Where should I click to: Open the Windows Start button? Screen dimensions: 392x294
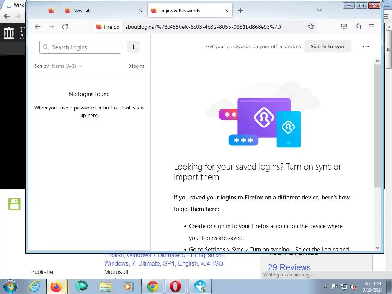coord(10,286)
